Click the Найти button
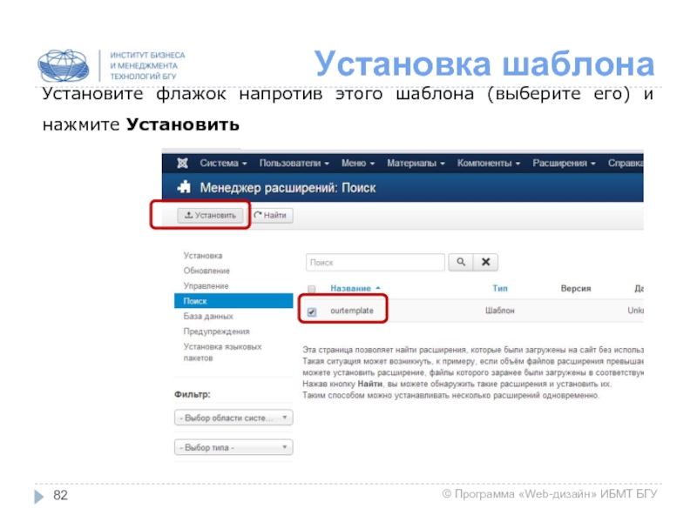This screenshot has height=522, width=697. pos(270,215)
